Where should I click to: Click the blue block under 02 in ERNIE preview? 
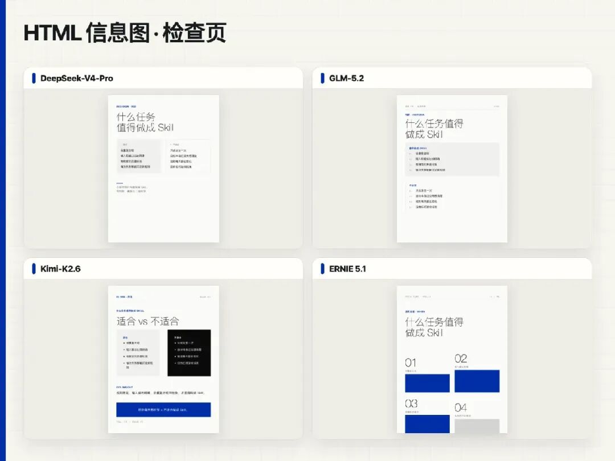477,381
